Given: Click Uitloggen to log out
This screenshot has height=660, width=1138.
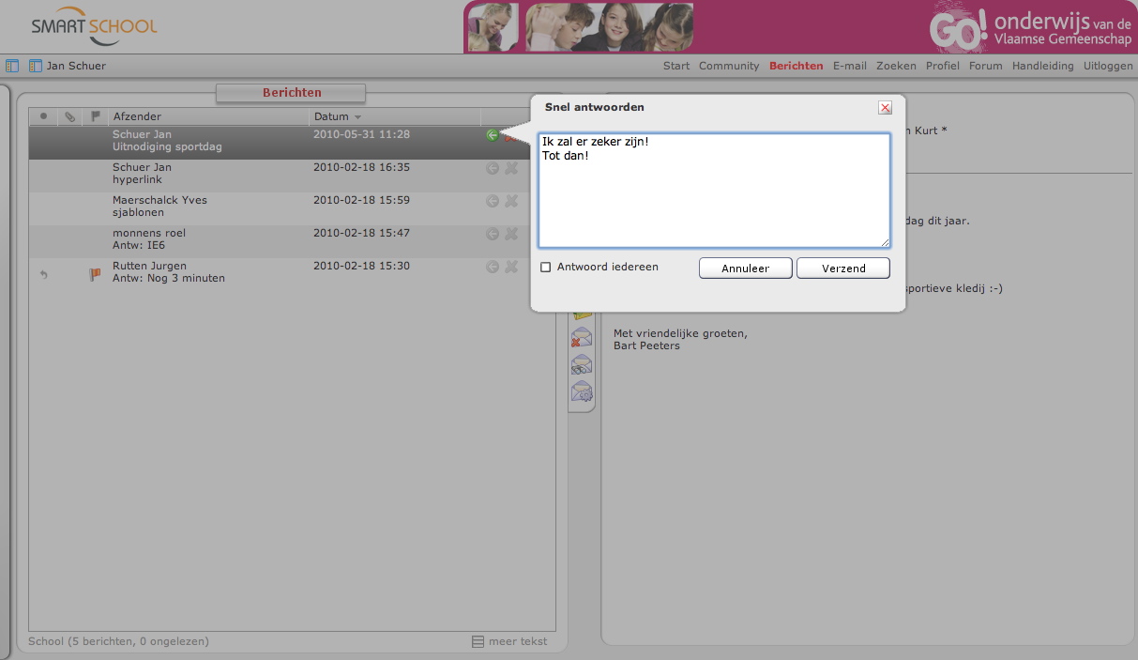Looking at the screenshot, I should tap(1108, 66).
